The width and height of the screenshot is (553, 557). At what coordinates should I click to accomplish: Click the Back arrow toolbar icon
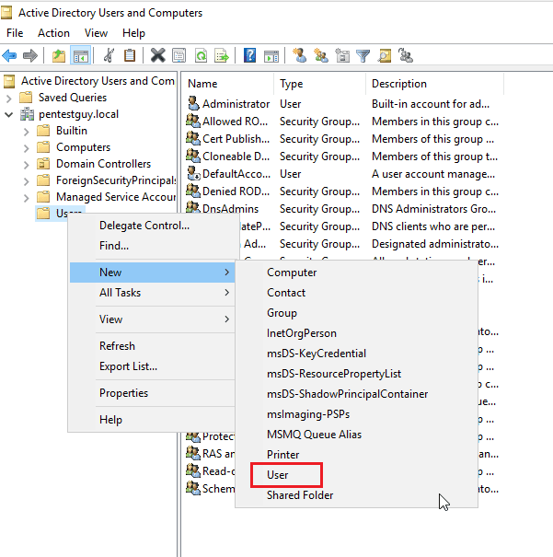pyautogui.click(x=9, y=56)
